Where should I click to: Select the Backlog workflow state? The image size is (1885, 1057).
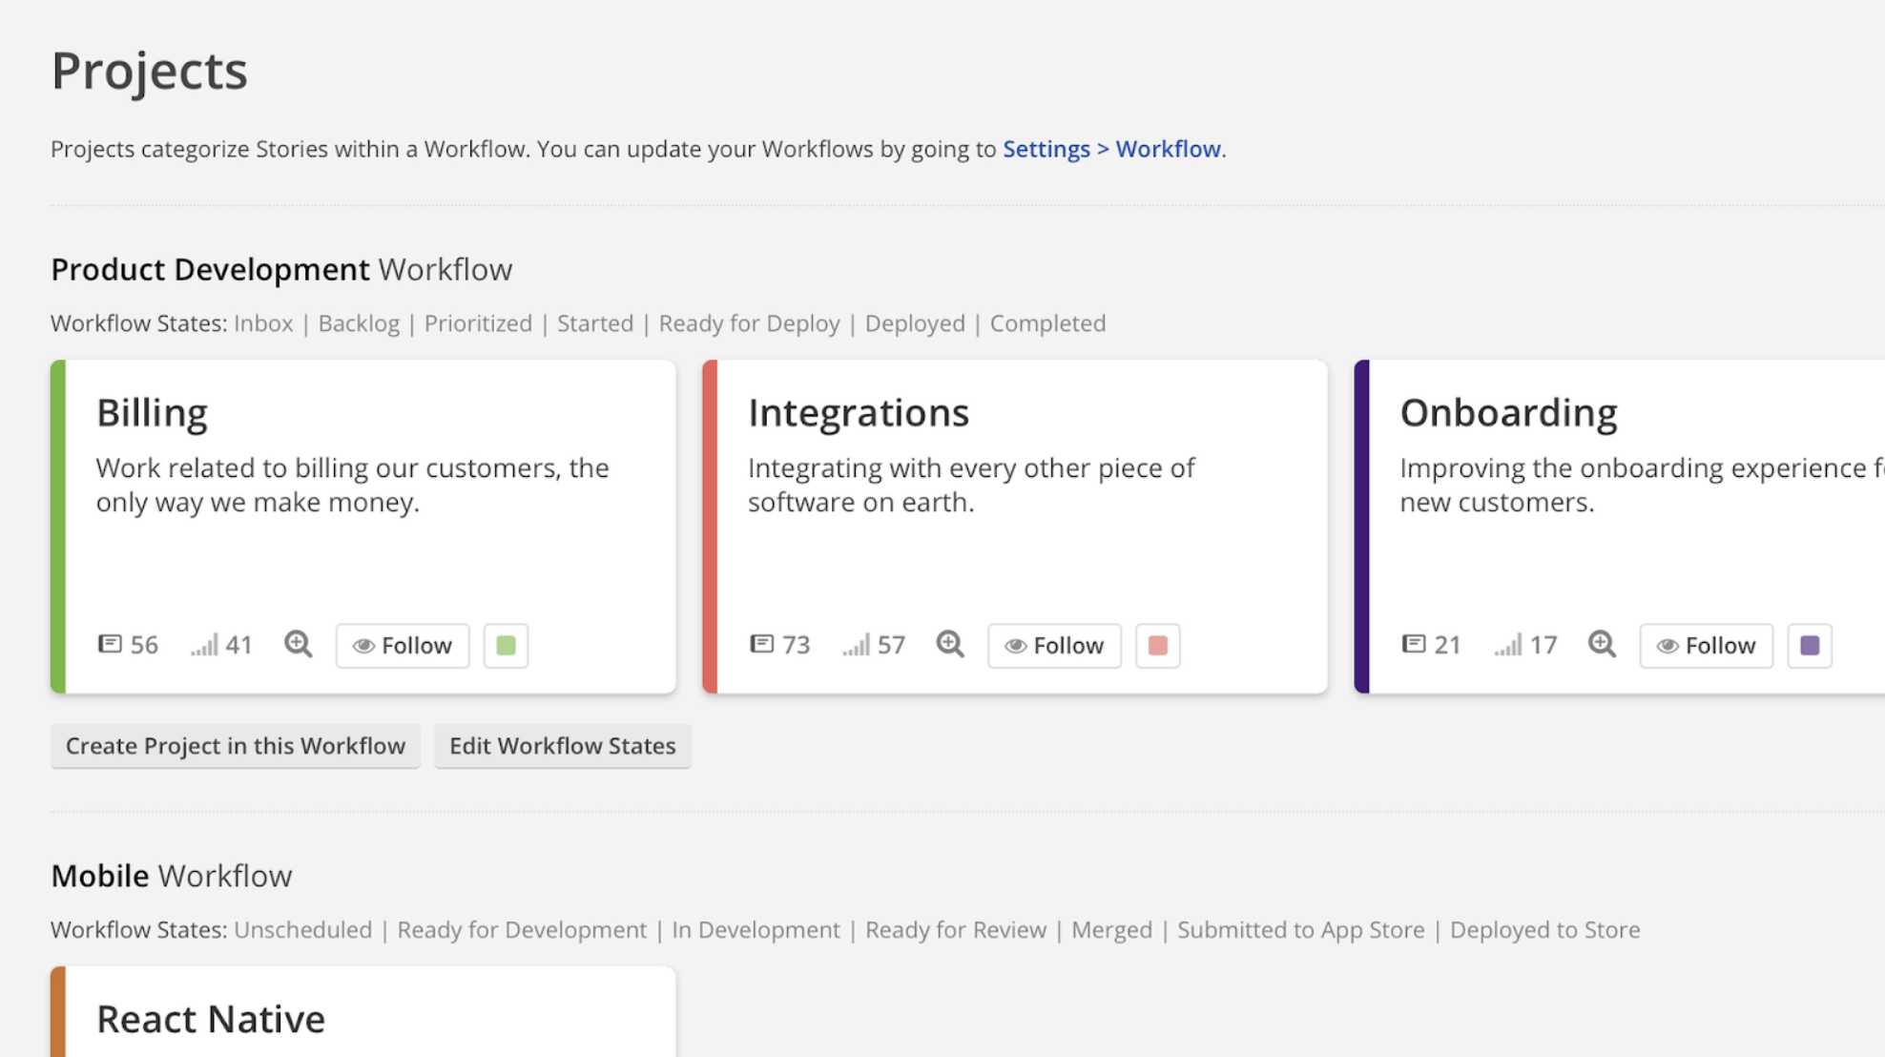[359, 323]
